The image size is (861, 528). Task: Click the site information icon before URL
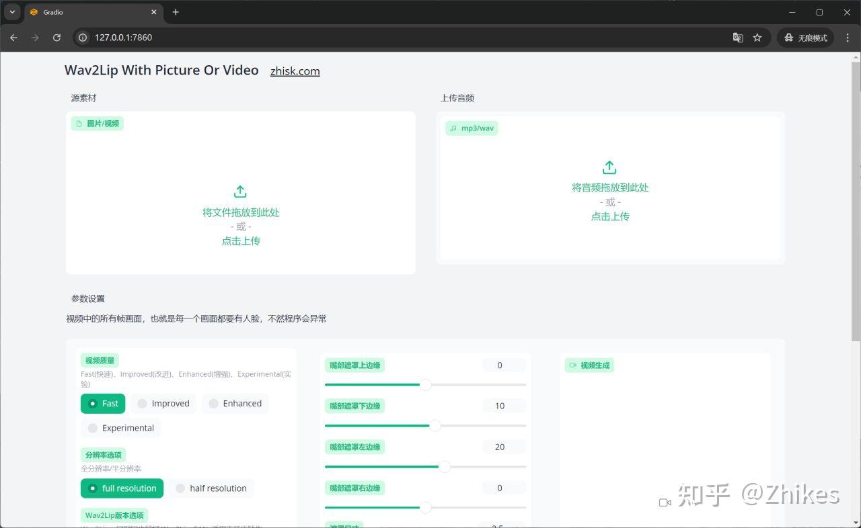point(83,38)
